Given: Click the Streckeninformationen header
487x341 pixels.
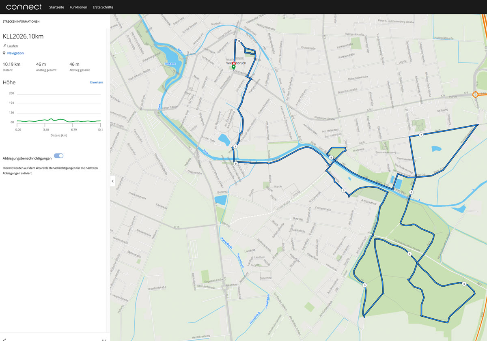Looking at the screenshot, I should (x=21, y=21).
